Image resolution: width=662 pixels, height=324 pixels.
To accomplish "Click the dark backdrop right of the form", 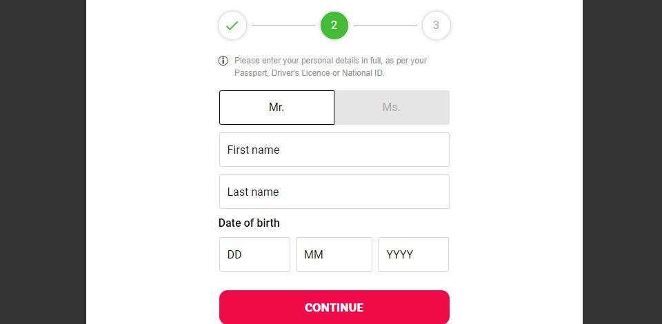I will [622, 162].
